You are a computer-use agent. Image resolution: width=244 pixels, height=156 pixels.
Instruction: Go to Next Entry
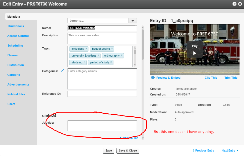[230, 150]
